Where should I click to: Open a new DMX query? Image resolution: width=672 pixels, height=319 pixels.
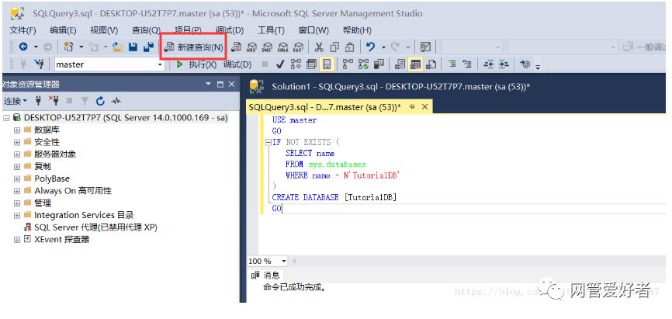coord(267,47)
